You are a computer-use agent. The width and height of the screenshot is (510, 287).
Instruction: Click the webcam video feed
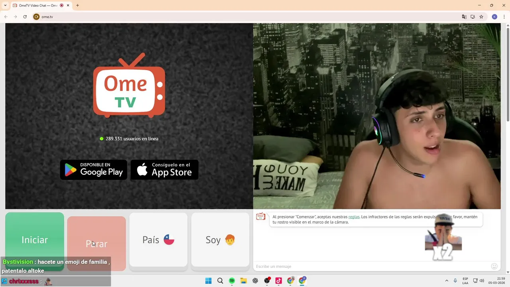(377, 116)
